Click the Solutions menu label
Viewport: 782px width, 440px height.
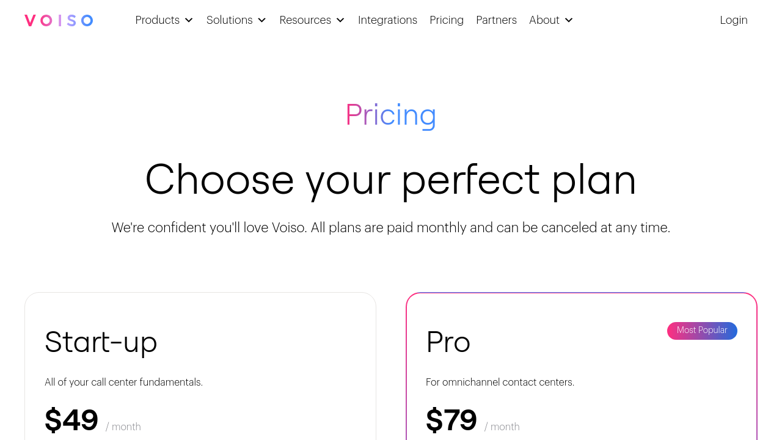tap(229, 20)
